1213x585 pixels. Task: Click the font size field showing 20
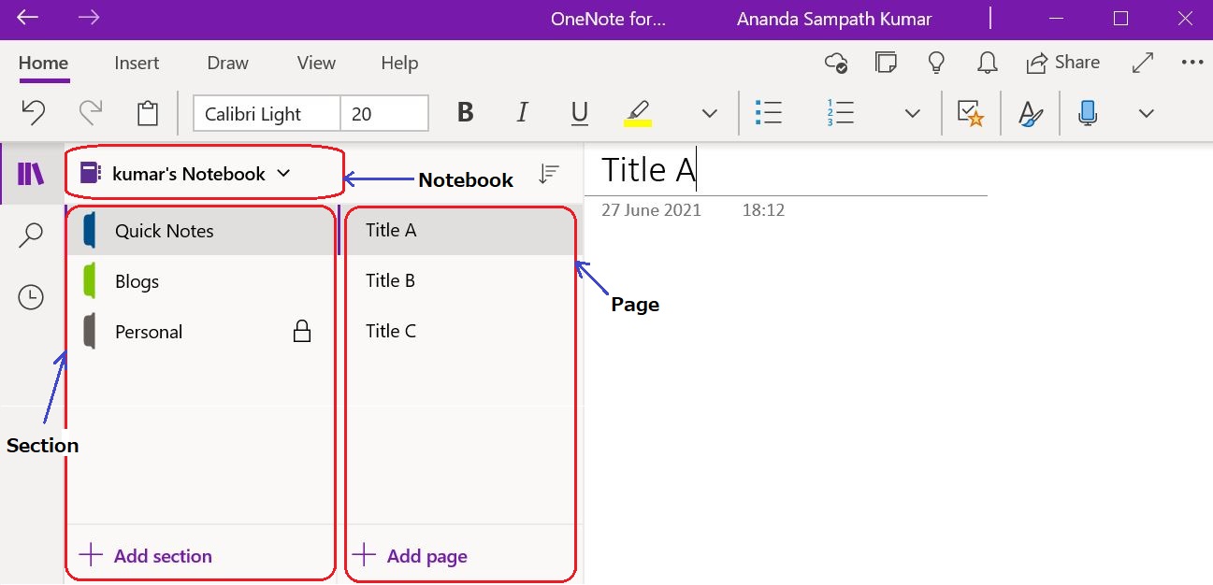pyautogui.click(x=384, y=114)
